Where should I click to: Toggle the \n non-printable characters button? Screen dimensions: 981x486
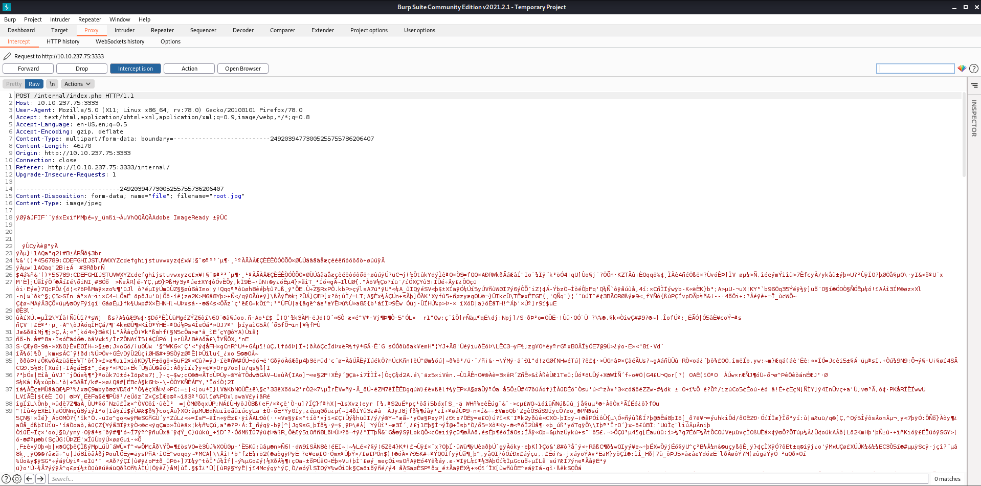[52, 84]
